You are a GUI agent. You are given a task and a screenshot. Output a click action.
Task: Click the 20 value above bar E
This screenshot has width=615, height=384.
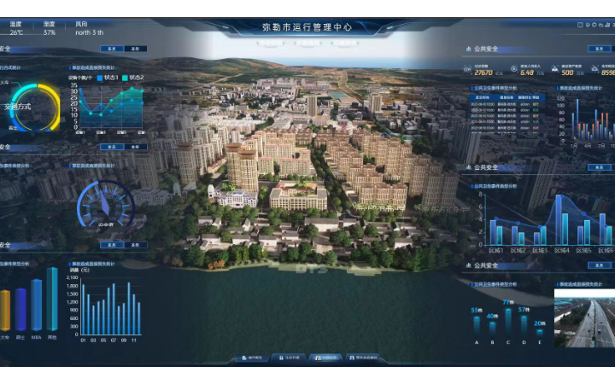539,323
